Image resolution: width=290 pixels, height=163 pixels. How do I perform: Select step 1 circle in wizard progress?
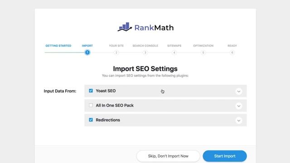coord(87,53)
